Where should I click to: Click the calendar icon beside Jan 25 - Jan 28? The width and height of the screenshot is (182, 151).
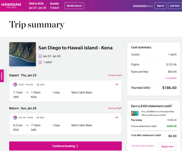pos(40,56)
